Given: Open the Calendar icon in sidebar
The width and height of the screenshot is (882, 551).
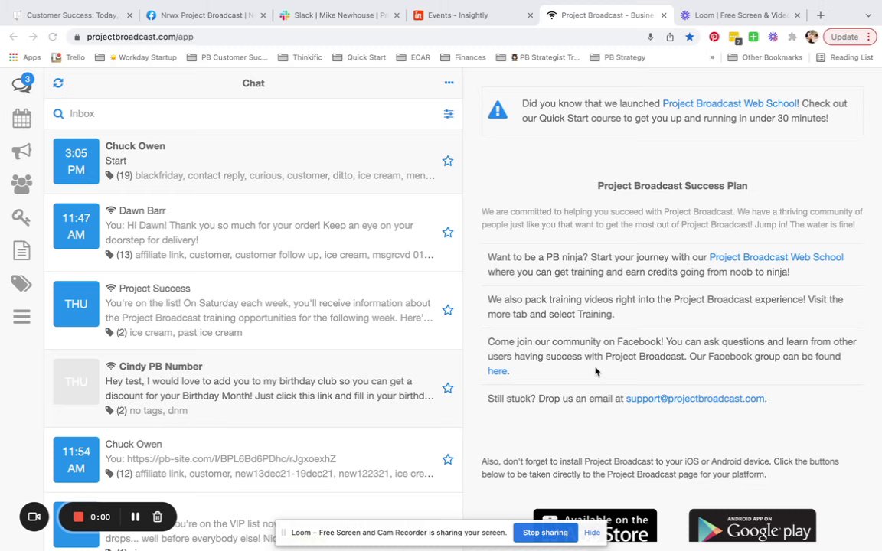Looking at the screenshot, I should (x=21, y=118).
